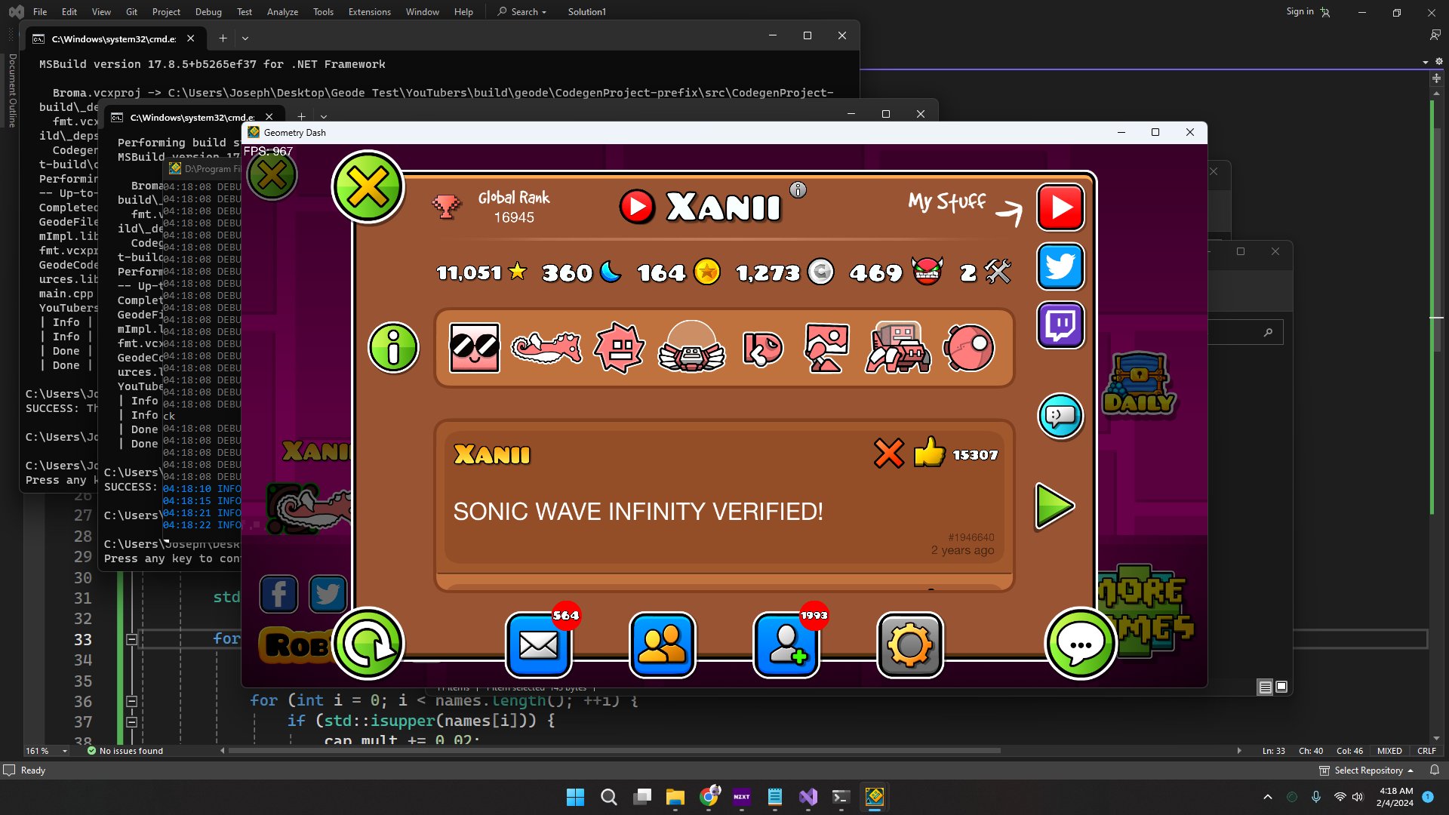The height and width of the screenshot is (815, 1449).
Task: Open the Edit menu
Action: tap(69, 11)
